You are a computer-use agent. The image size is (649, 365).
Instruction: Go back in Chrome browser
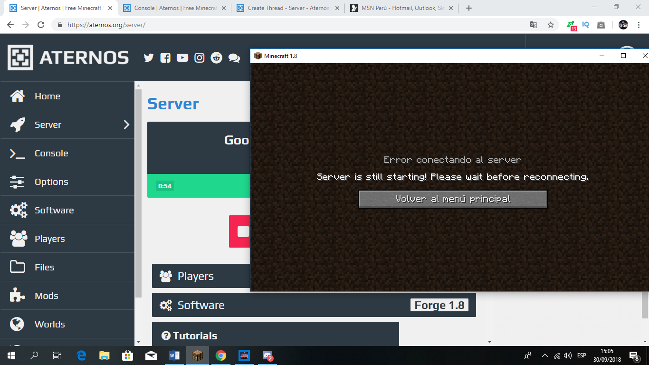(10, 25)
